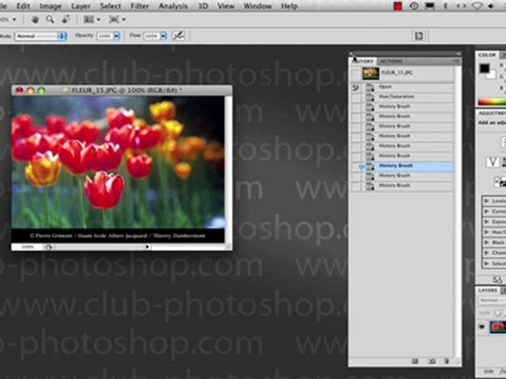
Task: Click the tulip layer thumbnail in Layers
Action: 498,327
